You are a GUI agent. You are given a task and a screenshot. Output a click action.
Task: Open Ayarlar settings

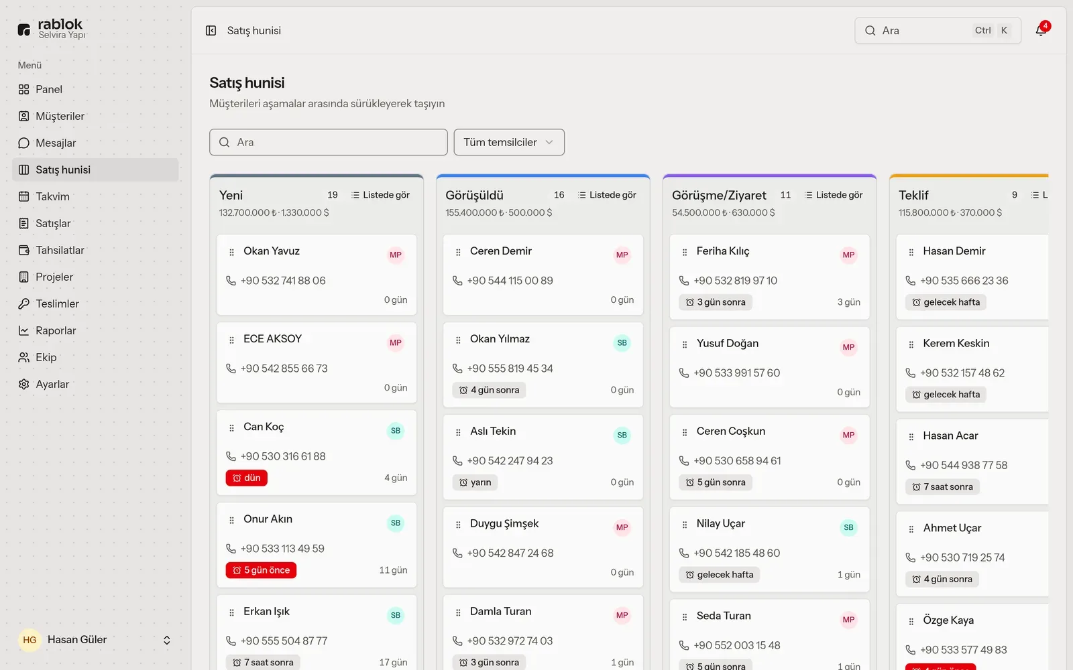95,384
